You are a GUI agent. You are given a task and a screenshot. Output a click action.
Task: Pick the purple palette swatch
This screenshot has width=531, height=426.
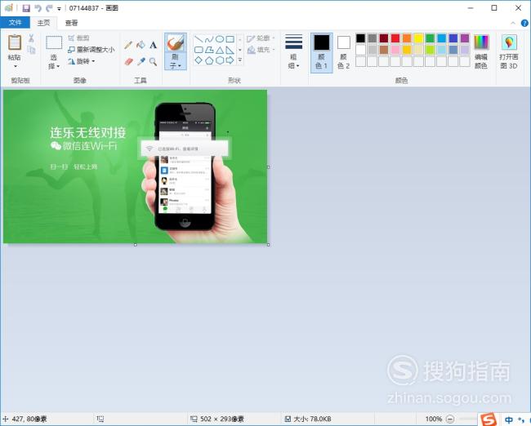click(x=465, y=38)
